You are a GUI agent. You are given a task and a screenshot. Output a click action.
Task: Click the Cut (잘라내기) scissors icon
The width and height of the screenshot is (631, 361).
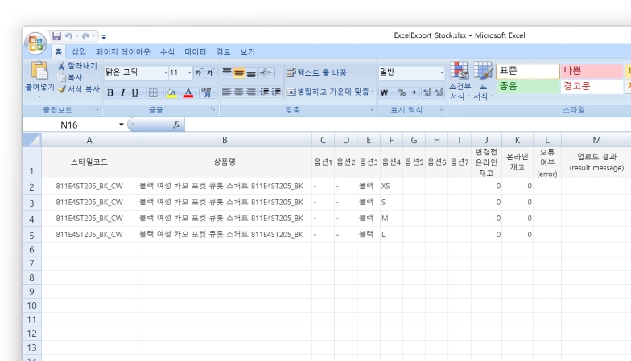coord(61,65)
